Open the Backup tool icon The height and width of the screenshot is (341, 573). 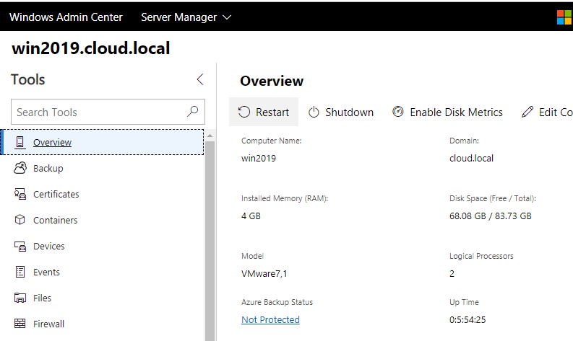[20, 168]
